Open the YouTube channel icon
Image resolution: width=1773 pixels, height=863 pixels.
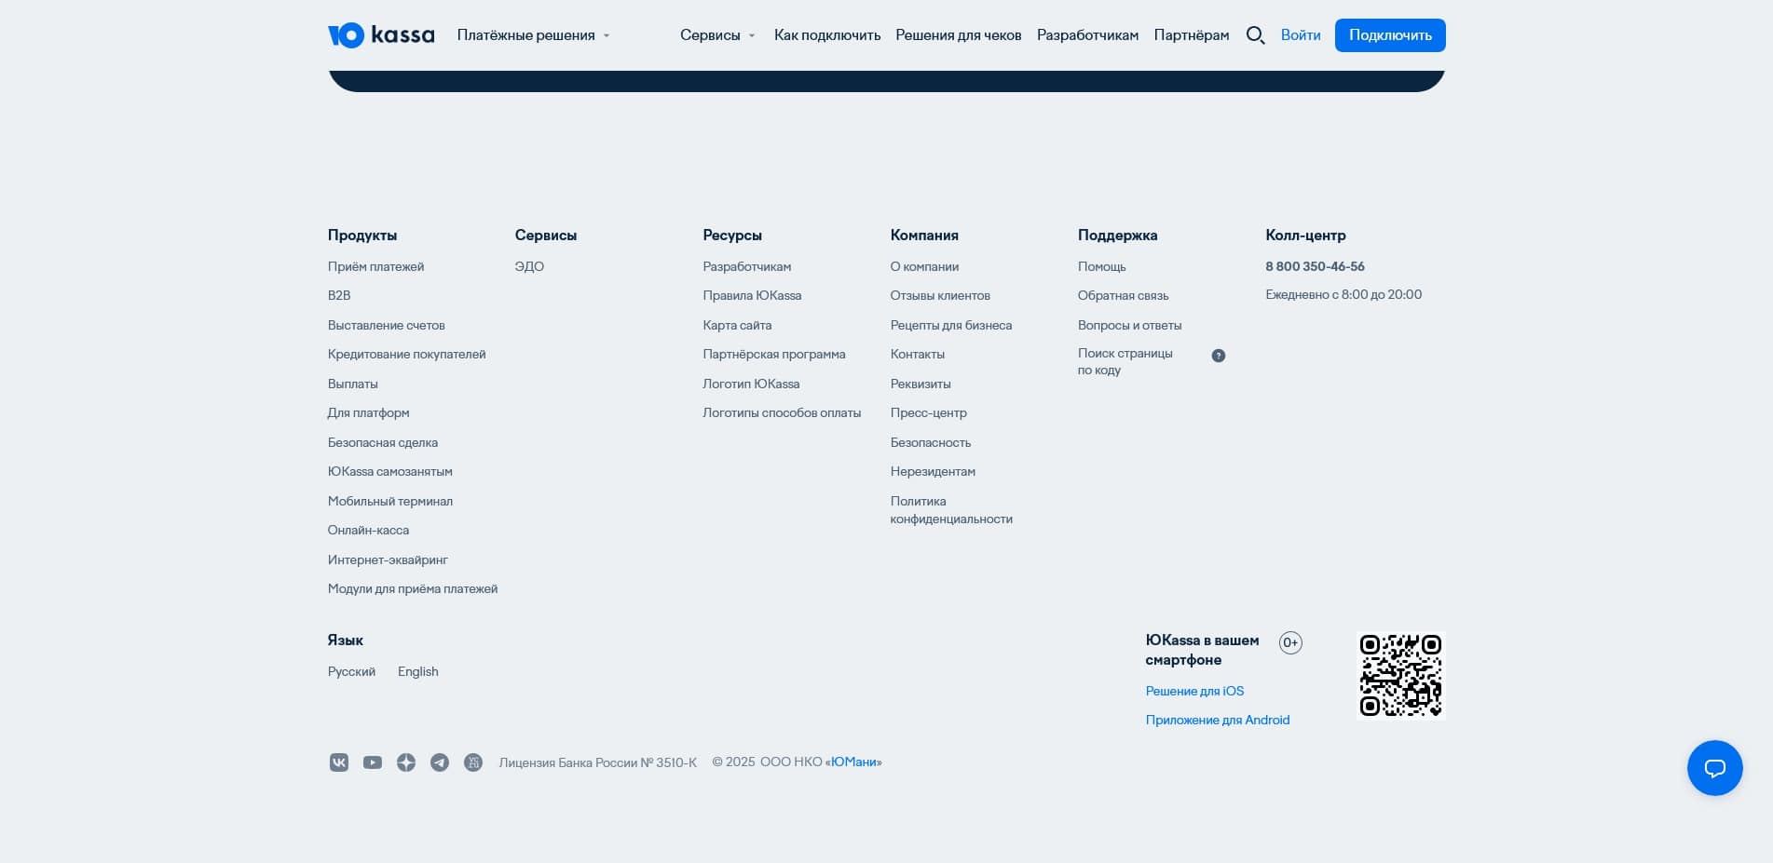point(373,762)
